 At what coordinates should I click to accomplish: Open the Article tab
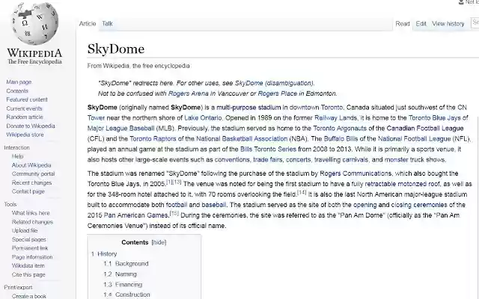click(x=88, y=23)
